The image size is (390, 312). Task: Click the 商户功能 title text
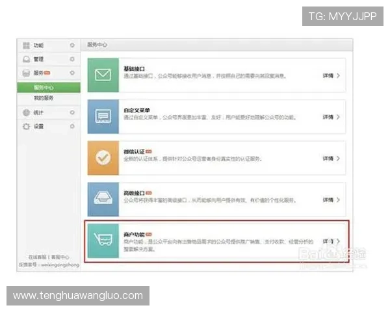coord(135,235)
